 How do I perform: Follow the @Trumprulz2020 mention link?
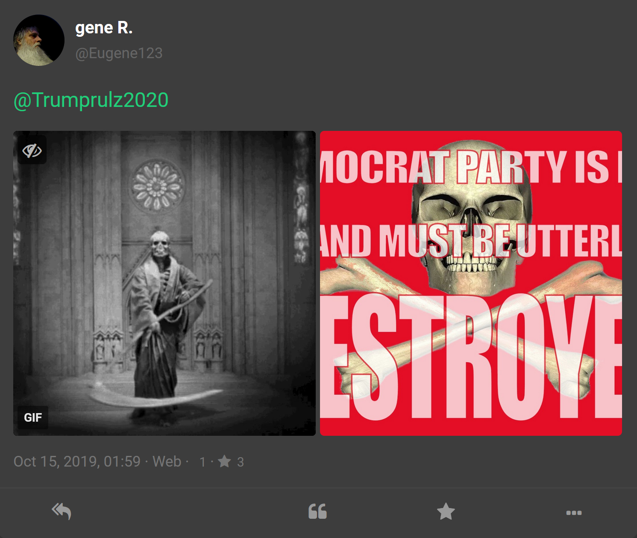coord(91,100)
